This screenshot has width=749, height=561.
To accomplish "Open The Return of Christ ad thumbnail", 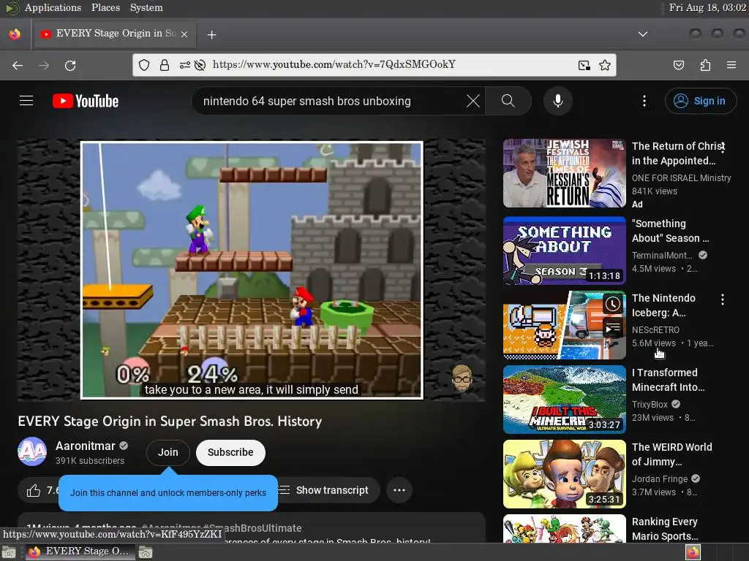I will click(x=564, y=173).
